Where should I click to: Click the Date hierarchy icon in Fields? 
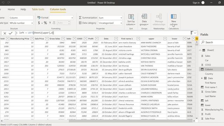(x=205, y=78)
